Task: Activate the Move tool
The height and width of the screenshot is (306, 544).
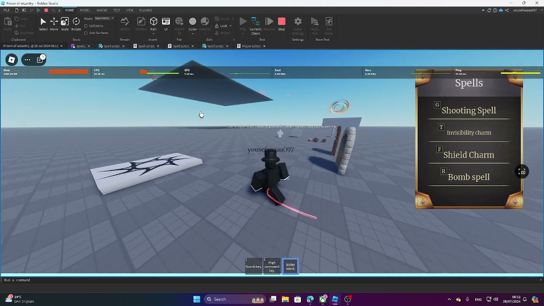Action: coord(54,24)
